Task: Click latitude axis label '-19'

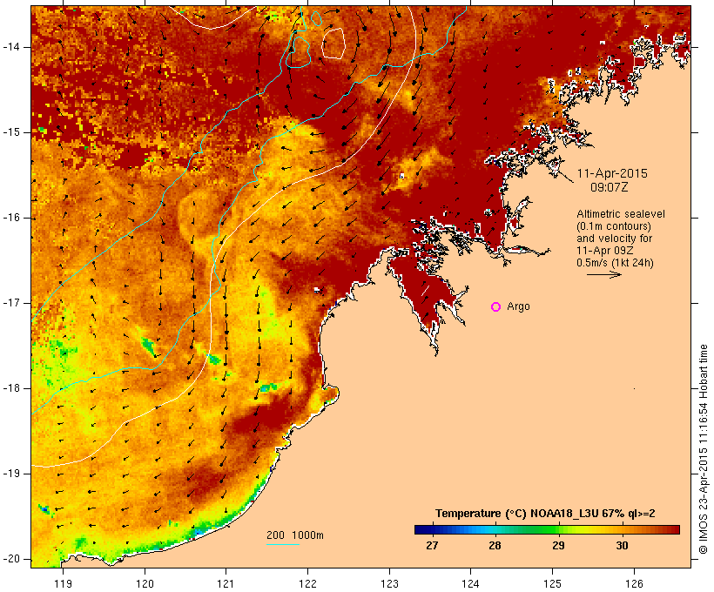Action: point(12,474)
